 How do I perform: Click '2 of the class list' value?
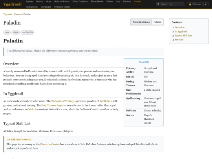tap(152, 90)
